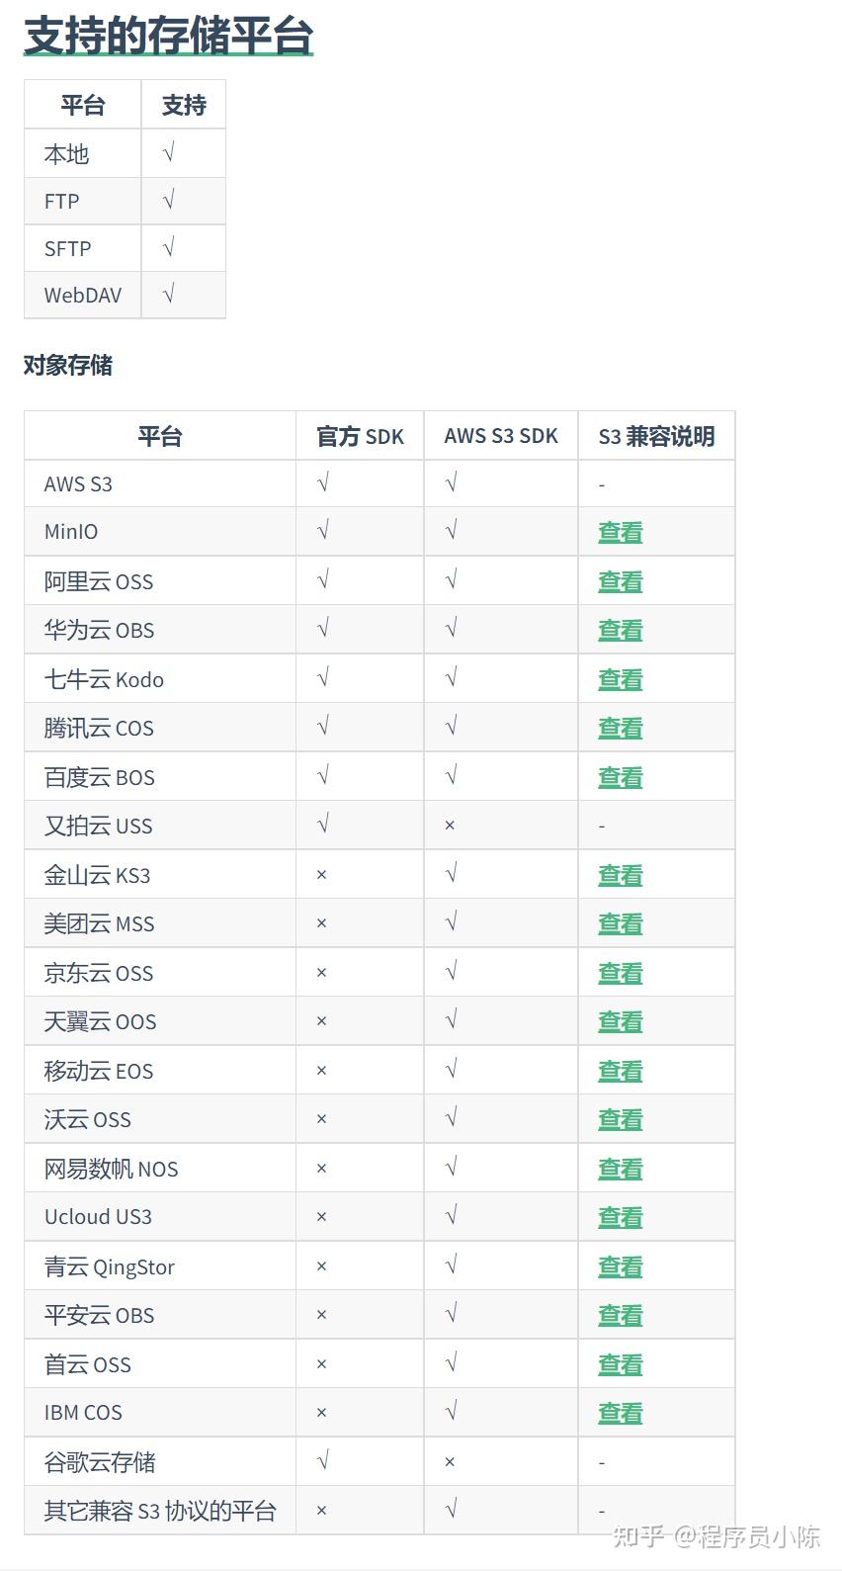Open the 查看 link for 青云 QingStor

(621, 1266)
